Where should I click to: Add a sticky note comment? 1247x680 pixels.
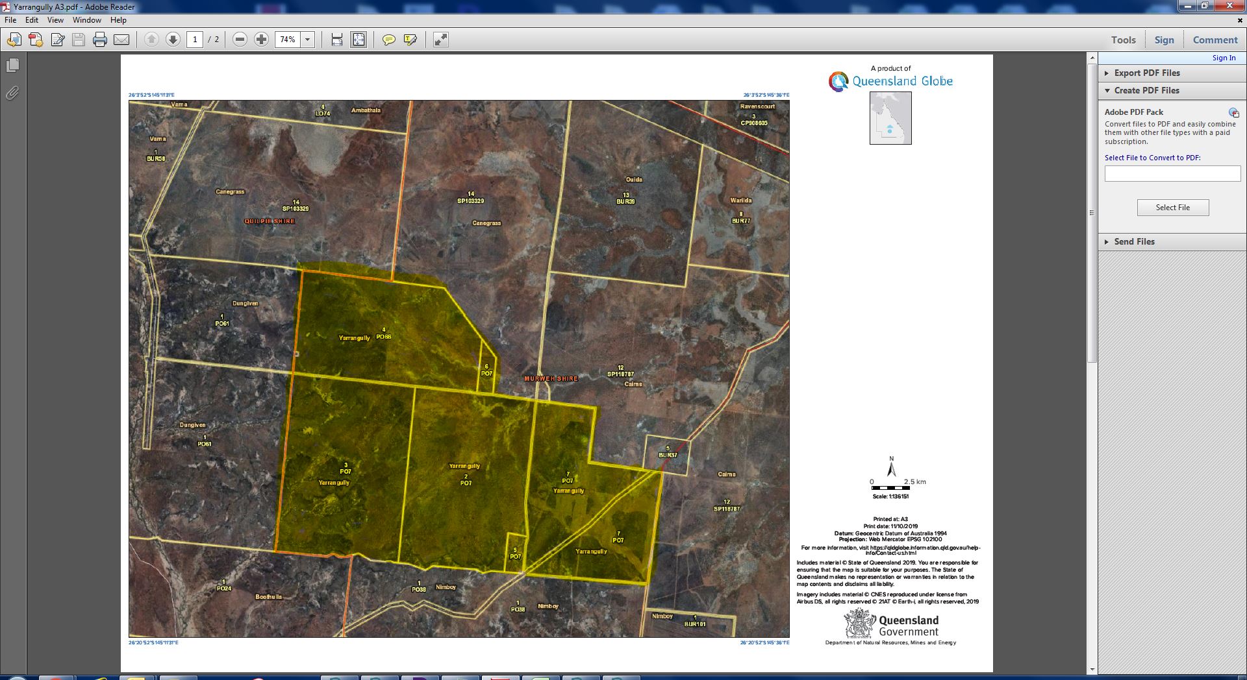tap(388, 40)
